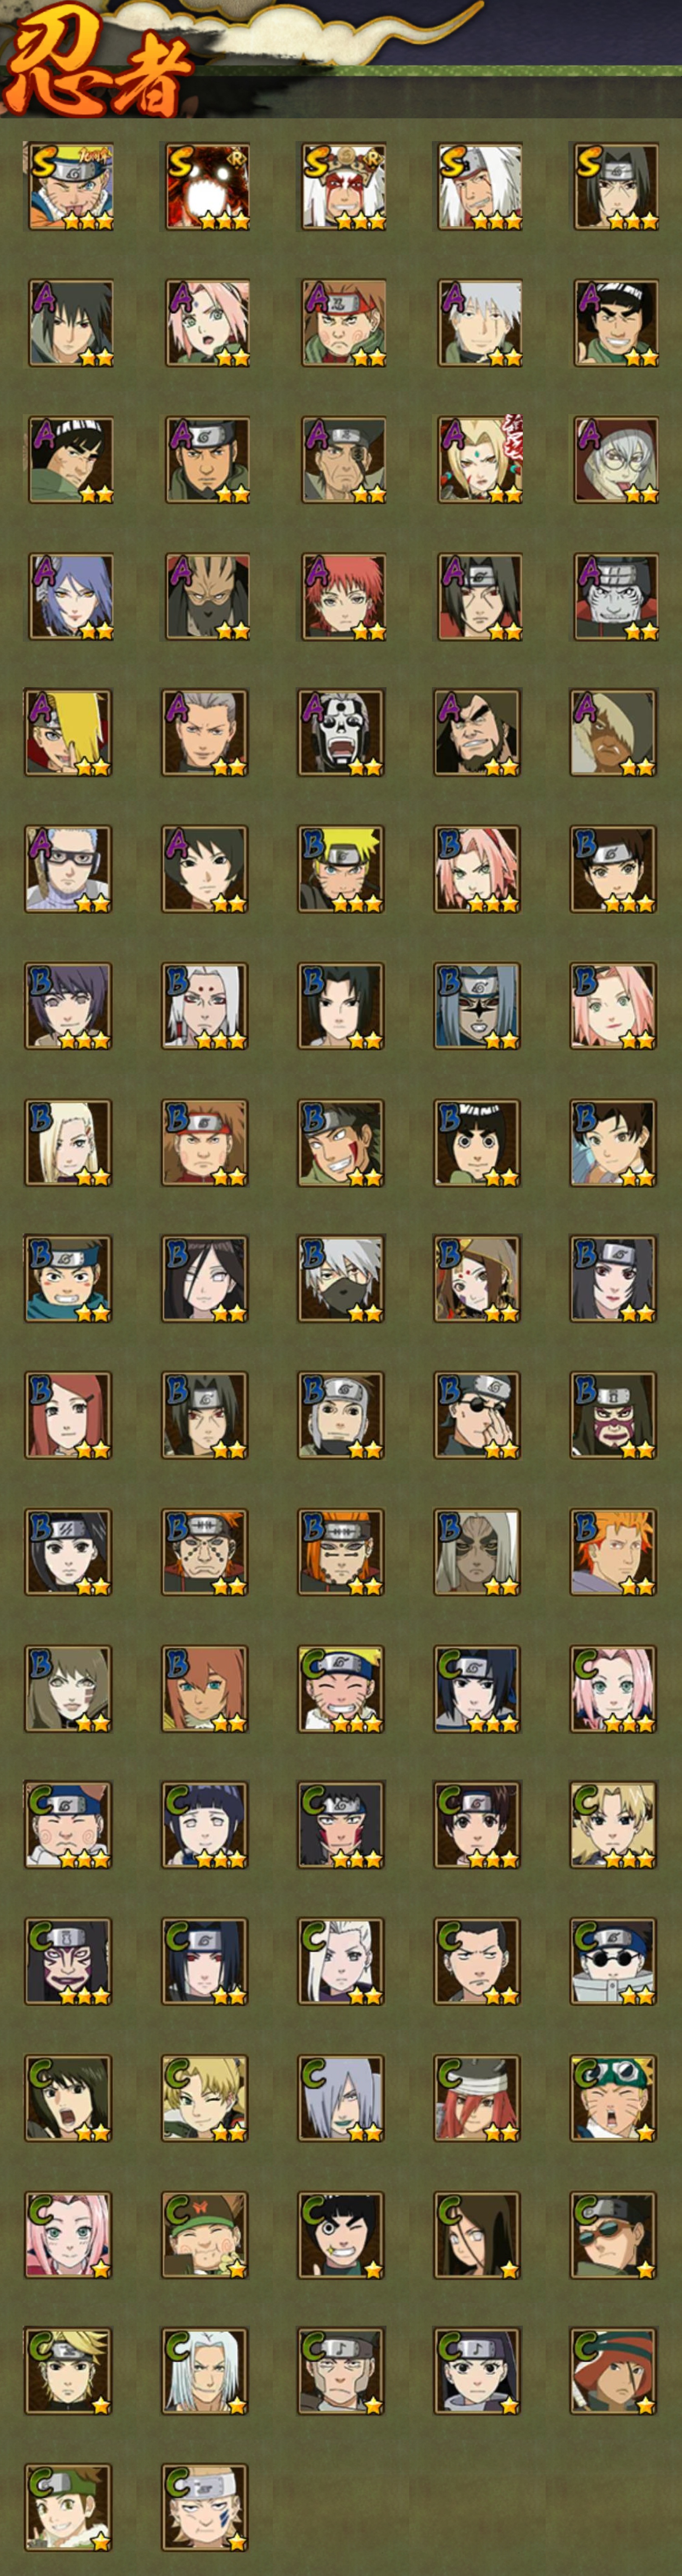The height and width of the screenshot is (2576, 682).
Task: Select the three-star C-rank Naruto portrait
Action: pyautogui.click(x=341, y=1689)
